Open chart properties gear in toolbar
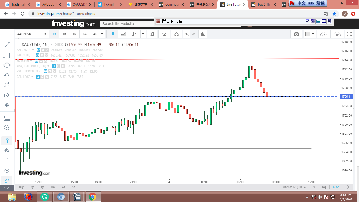 click(x=152, y=34)
